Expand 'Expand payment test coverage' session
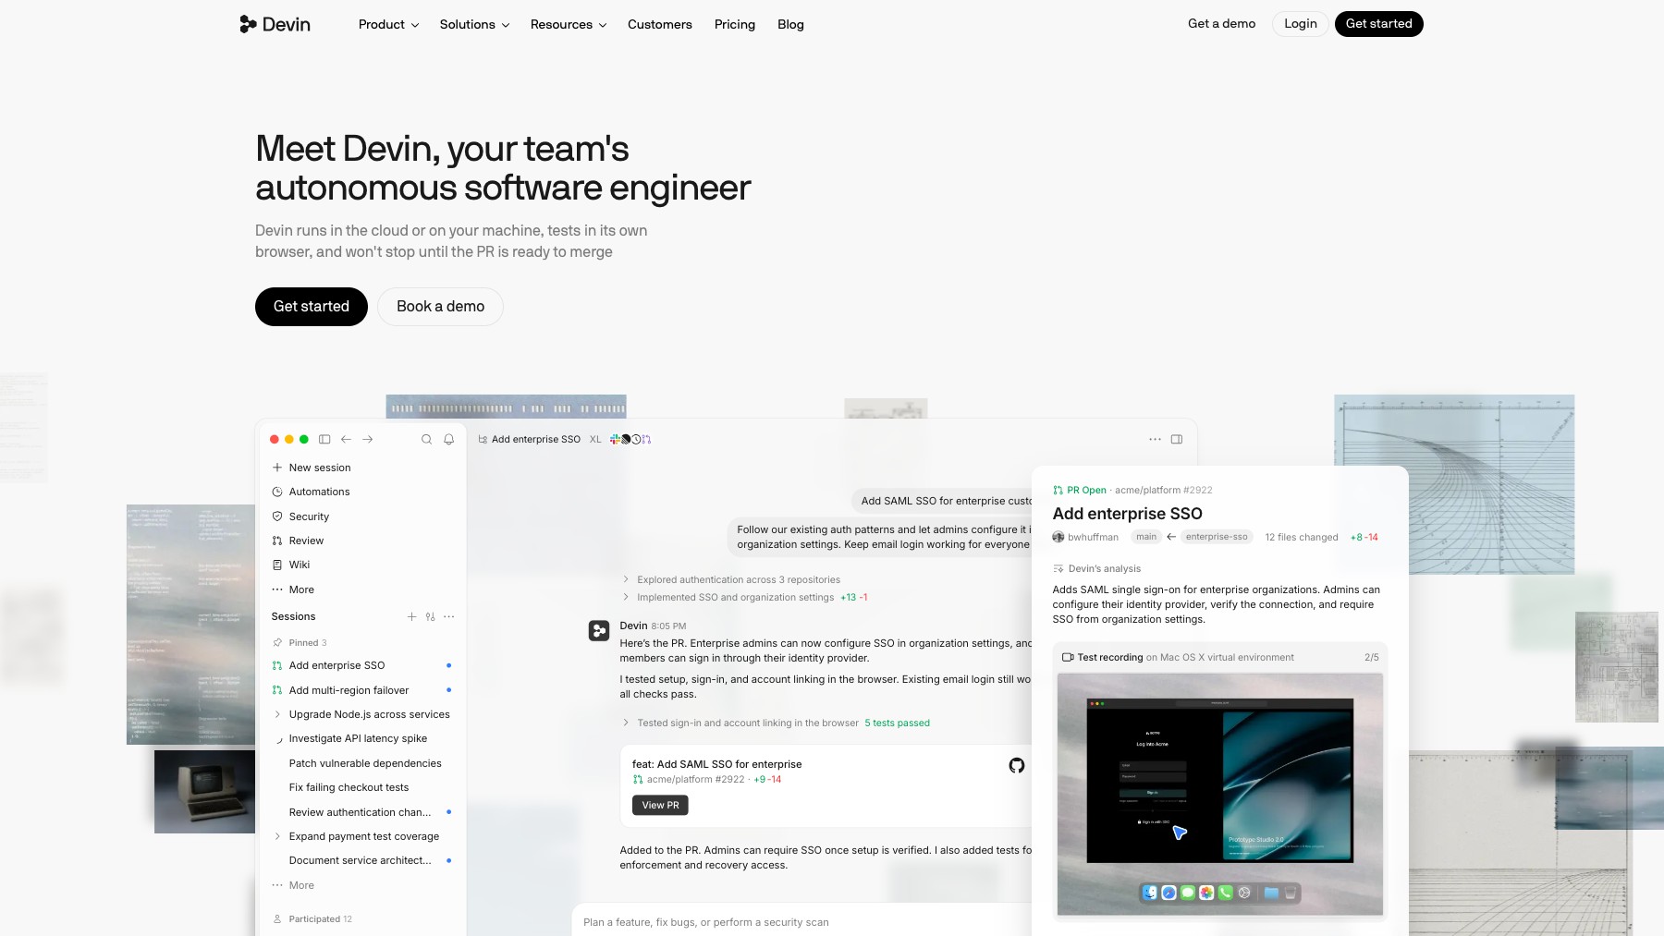The image size is (1664, 936). [x=277, y=836]
